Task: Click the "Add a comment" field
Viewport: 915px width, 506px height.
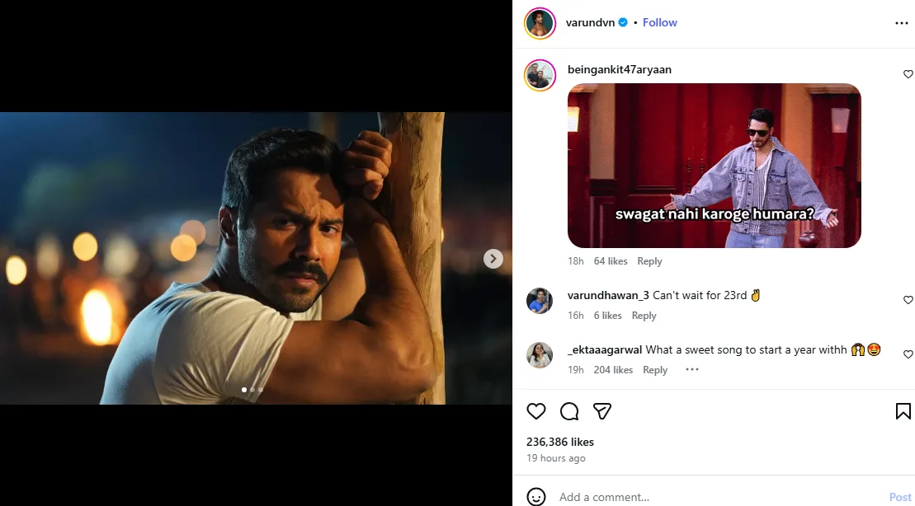Action: coord(710,497)
